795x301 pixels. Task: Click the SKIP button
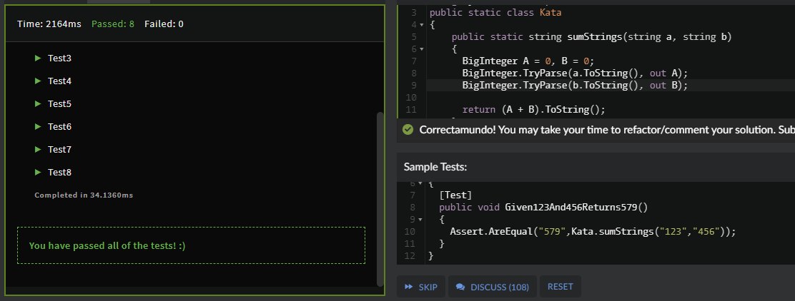(421, 287)
